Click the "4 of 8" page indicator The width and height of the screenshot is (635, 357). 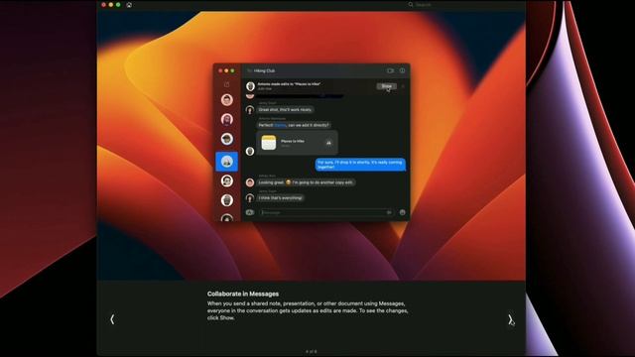[311, 351]
